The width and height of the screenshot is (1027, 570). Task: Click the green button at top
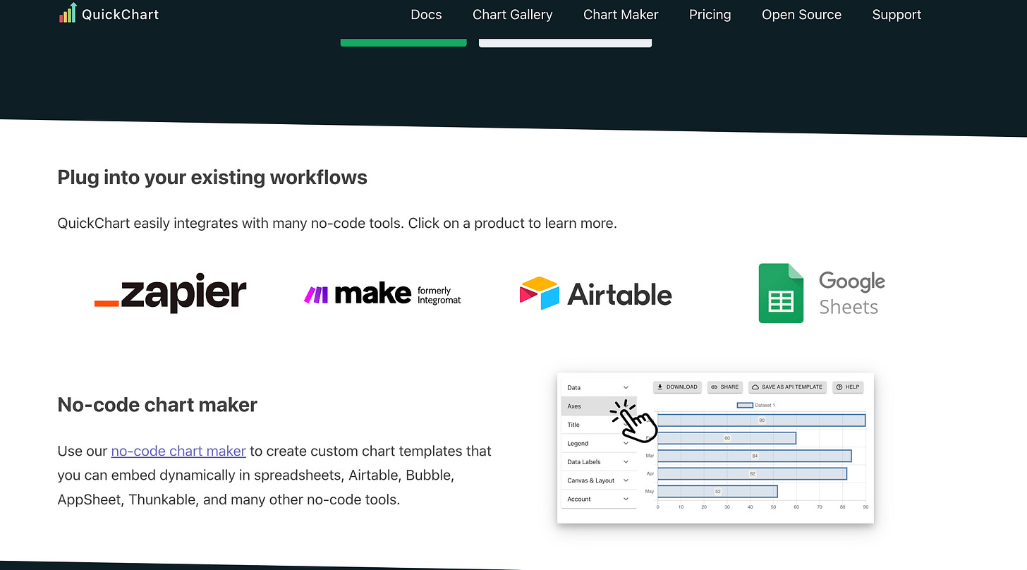tap(403, 43)
